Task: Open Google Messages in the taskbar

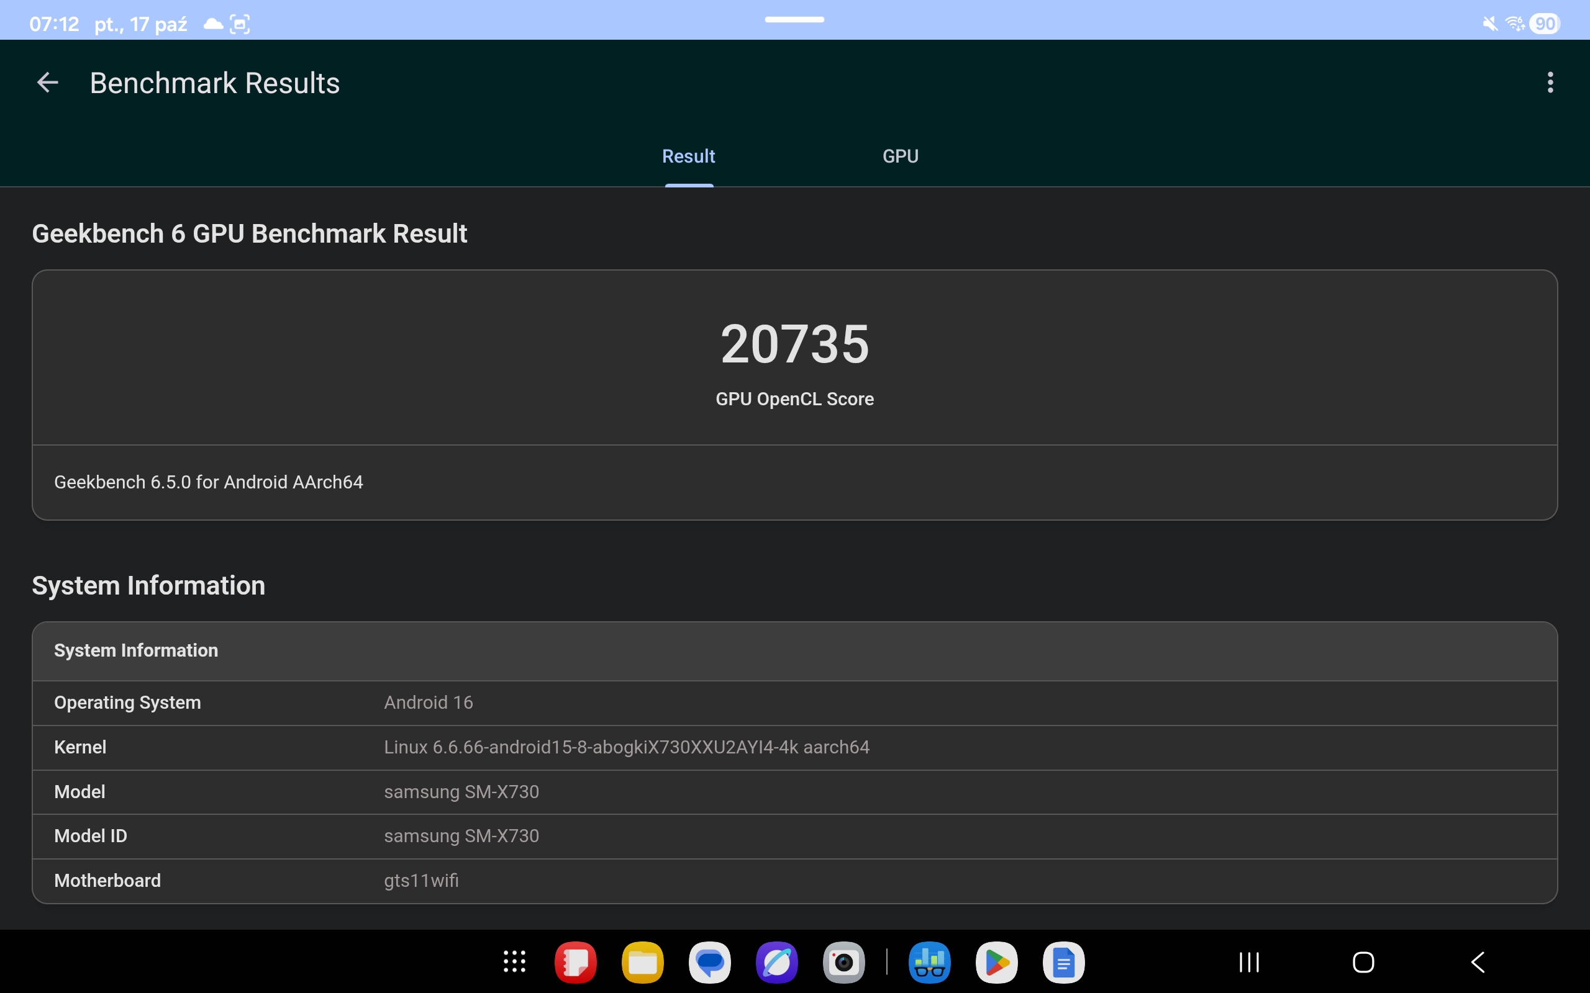Action: (x=709, y=962)
